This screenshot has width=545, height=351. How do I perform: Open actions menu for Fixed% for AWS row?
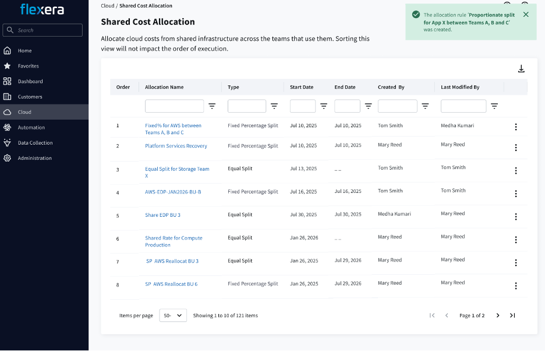coord(516,127)
